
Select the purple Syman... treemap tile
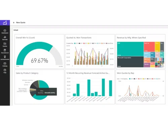click(147, 65)
